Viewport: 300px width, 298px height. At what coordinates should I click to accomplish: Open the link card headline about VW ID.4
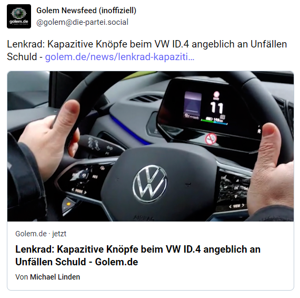coord(138,255)
